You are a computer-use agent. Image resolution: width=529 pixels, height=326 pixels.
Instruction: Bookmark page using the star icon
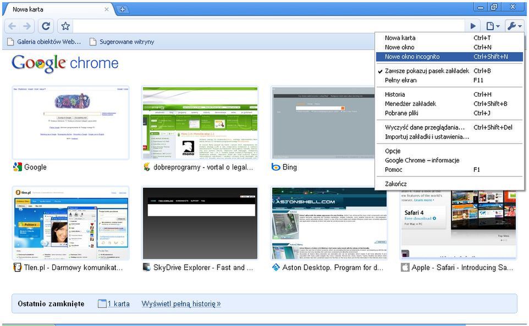point(65,26)
